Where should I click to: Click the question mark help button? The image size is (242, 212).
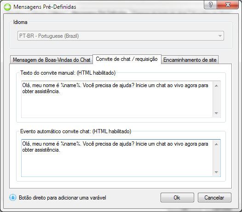click(x=210, y=5)
